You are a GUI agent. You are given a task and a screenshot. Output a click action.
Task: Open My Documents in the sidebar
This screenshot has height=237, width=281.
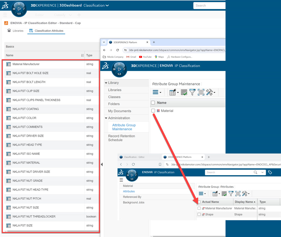[119, 111]
